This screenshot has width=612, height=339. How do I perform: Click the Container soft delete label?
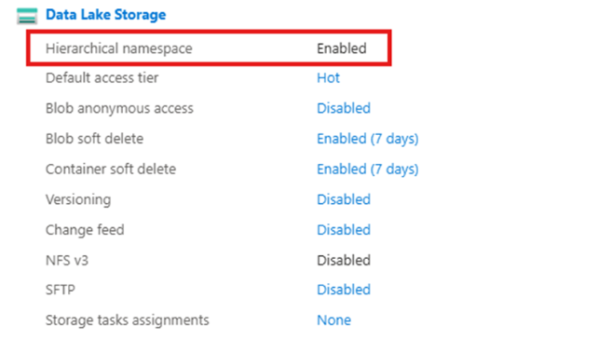(111, 169)
